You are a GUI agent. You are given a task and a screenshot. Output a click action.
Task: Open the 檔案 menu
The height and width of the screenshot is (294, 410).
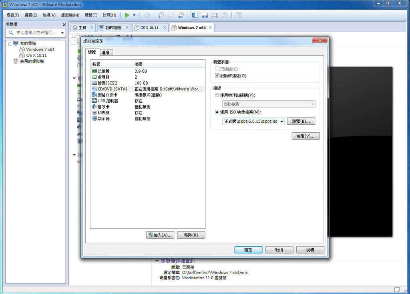pyautogui.click(x=12, y=15)
